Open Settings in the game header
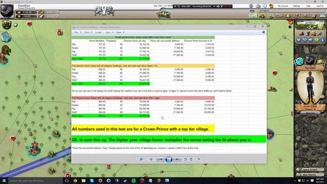Screen dimensions: 327x184 click(296, 6)
